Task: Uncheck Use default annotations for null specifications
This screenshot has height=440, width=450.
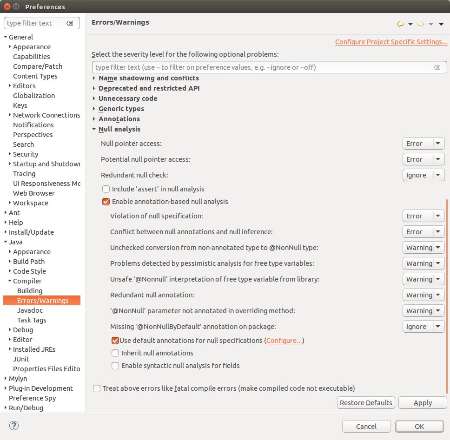Action: [x=115, y=341]
